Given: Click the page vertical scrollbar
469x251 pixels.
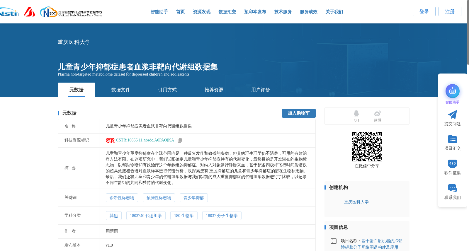Looking at the screenshot, I should pos(468,32).
